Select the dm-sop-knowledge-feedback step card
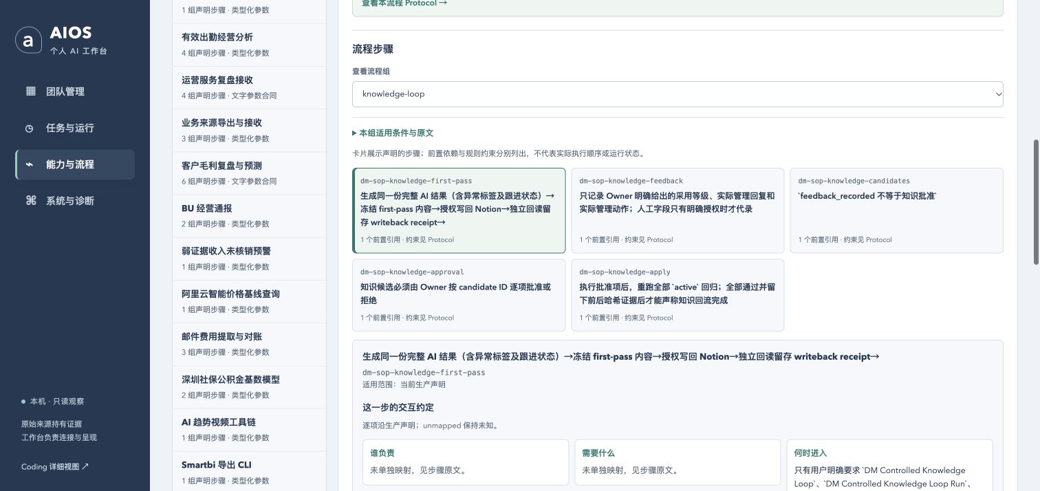The image size is (1040, 491). pos(678,210)
